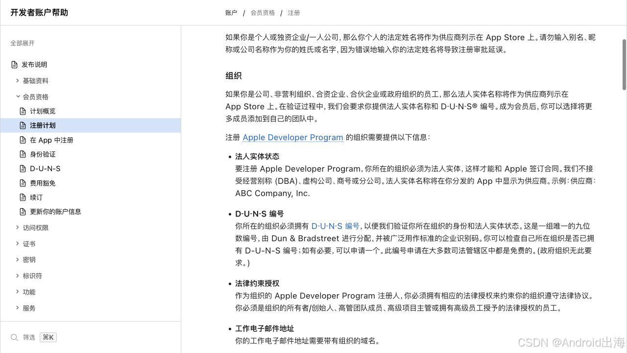Click the page icon beside D-U-N-S in sidebar
The width and height of the screenshot is (627, 353).
pos(23,169)
